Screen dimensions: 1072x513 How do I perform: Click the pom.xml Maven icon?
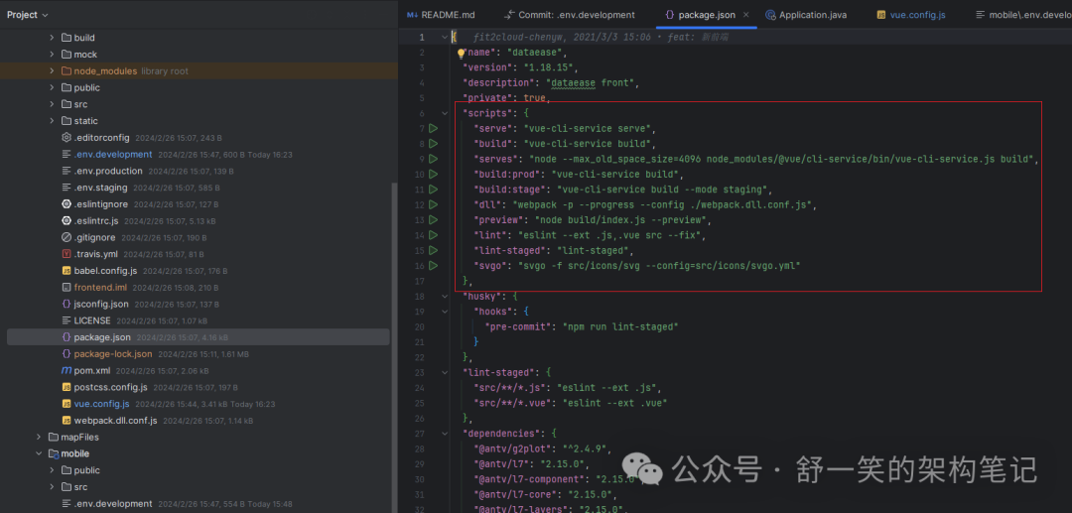(x=67, y=370)
